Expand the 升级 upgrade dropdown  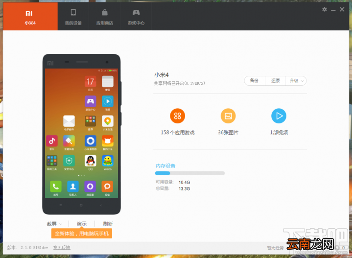pos(296,81)
